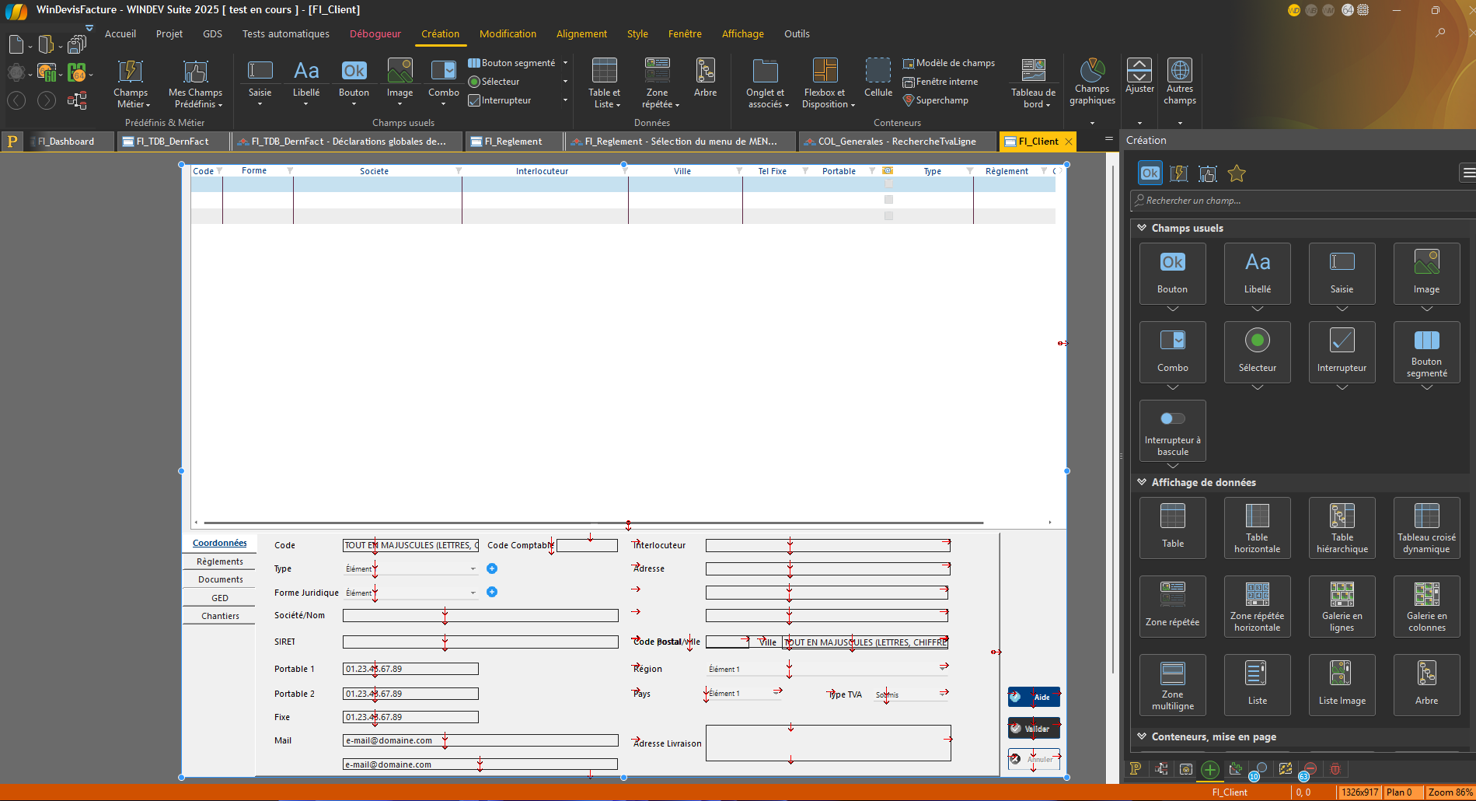This screenshot has height=801, width=1476.
Task: Open the Forme Juridique combo dropdown
Action: (473, 593)
